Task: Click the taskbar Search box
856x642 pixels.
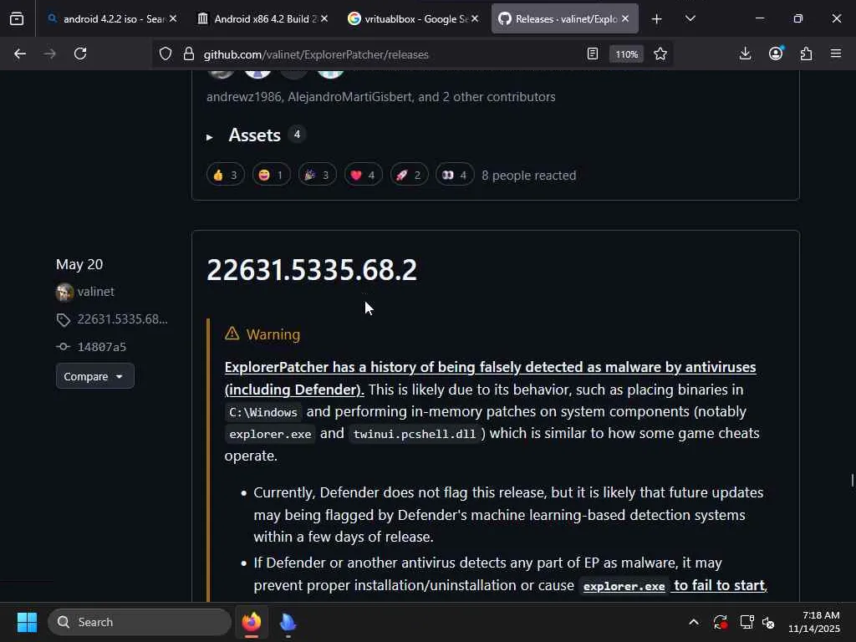Action: 140,622
